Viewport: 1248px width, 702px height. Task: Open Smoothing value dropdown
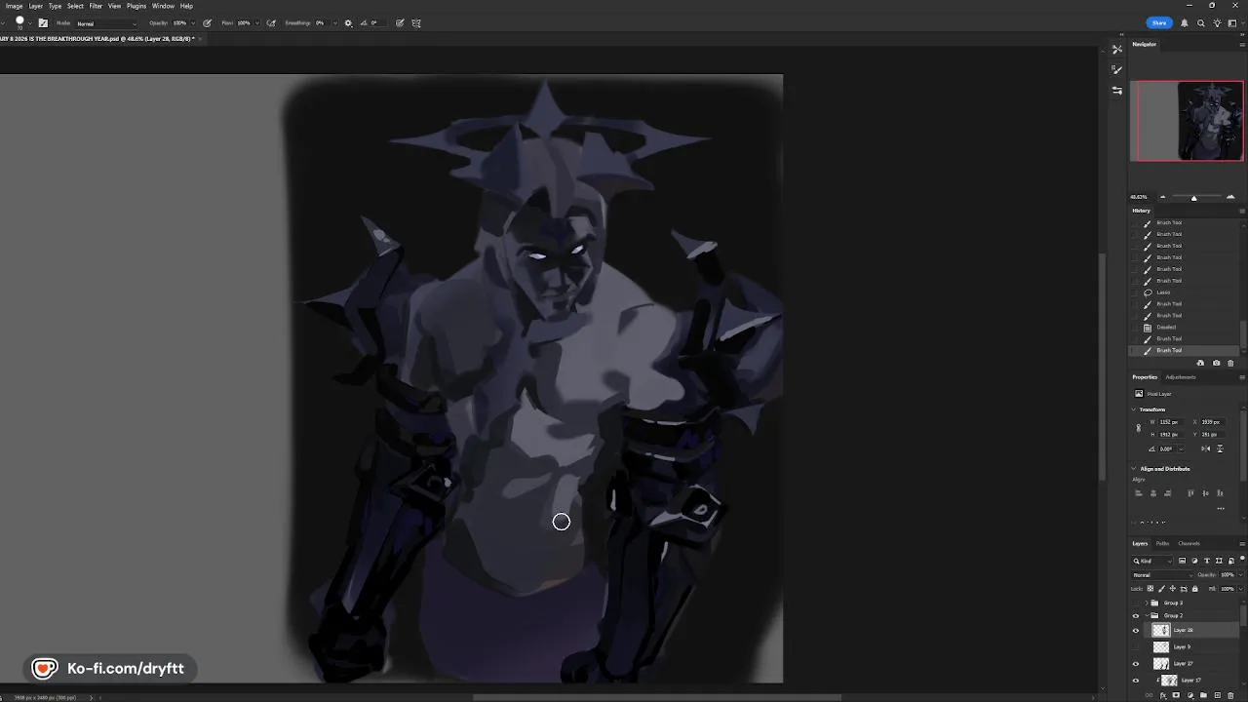pos(334,23)
